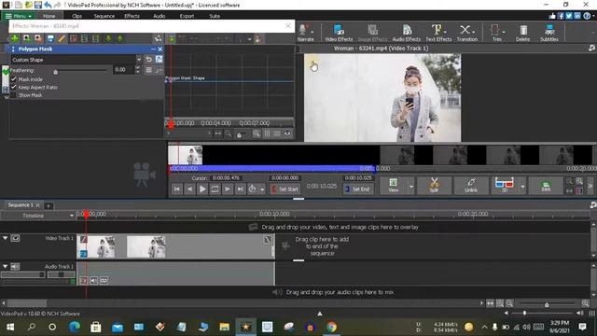Open Audio Effects in the toolbar
The width and height of the screenshot is (597, 336).
[x=407, y=33]
